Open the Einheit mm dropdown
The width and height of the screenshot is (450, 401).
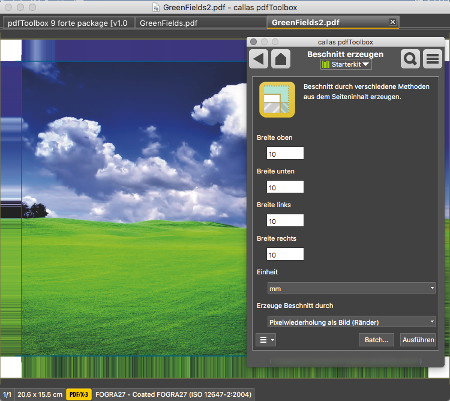(351, 288)
